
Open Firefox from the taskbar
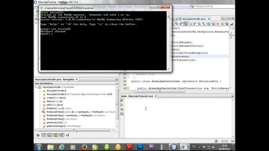[x=84, y=147]
